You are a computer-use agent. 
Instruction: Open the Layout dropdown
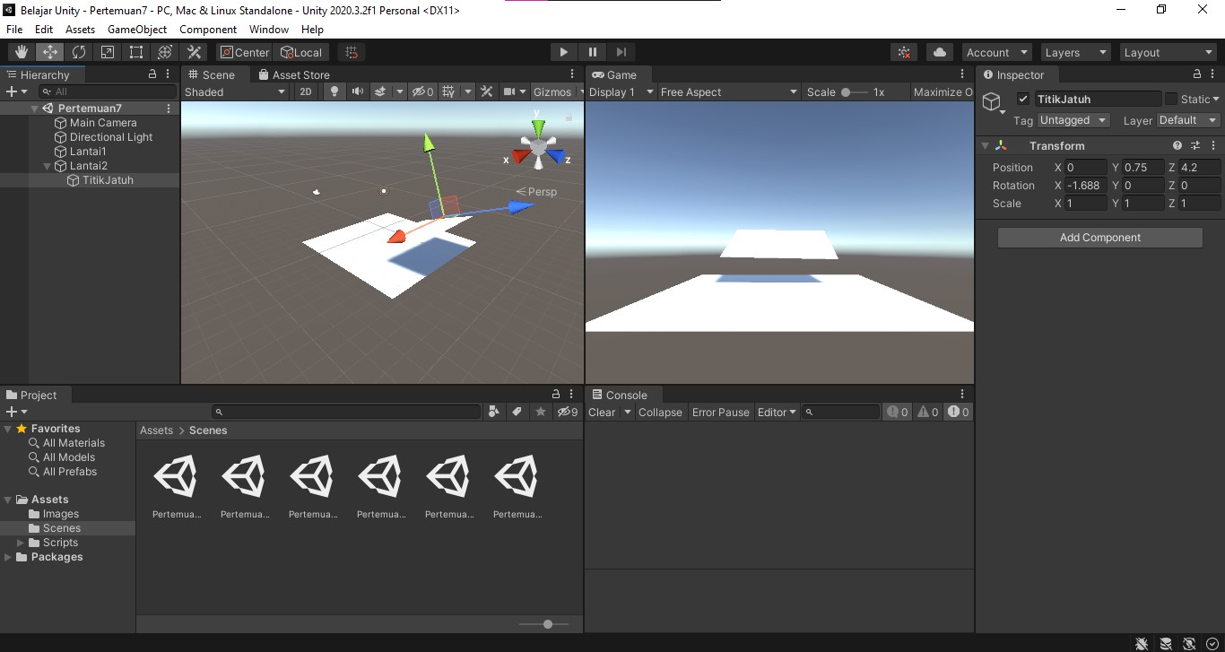click(1167, 51)
